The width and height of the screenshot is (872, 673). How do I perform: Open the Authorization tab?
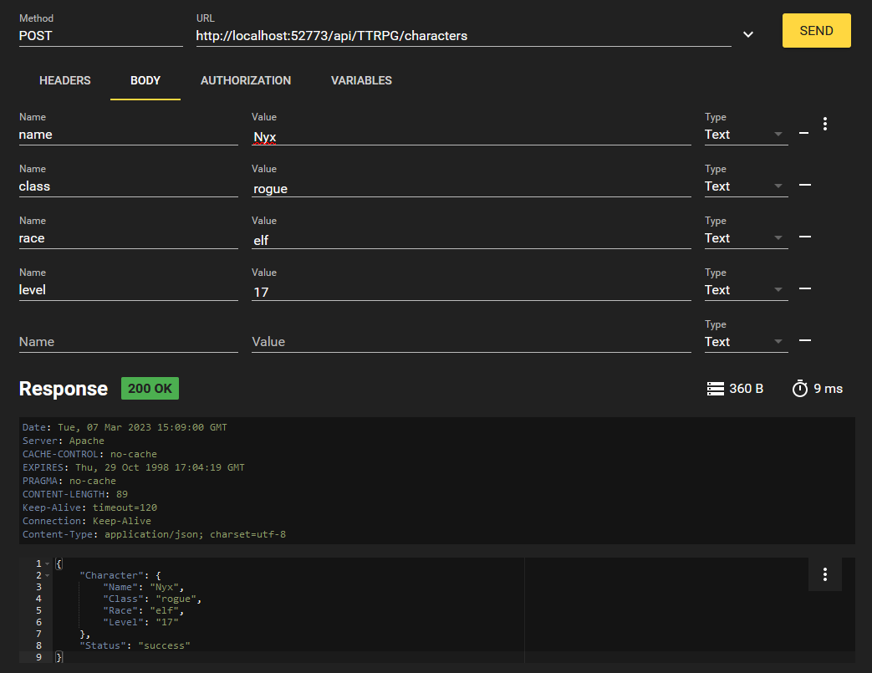[246, 81]
